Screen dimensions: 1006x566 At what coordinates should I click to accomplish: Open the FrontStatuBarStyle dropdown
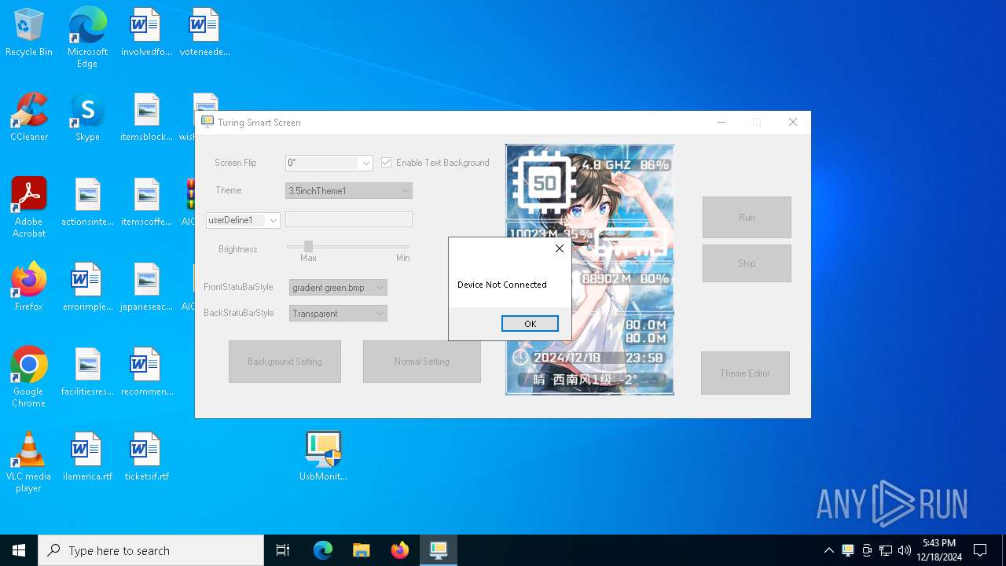338,288
